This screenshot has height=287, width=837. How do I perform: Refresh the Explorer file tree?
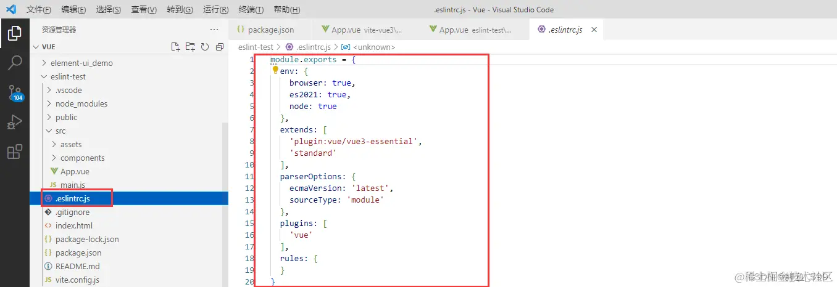pyautogui.click(x=204, y=47)
